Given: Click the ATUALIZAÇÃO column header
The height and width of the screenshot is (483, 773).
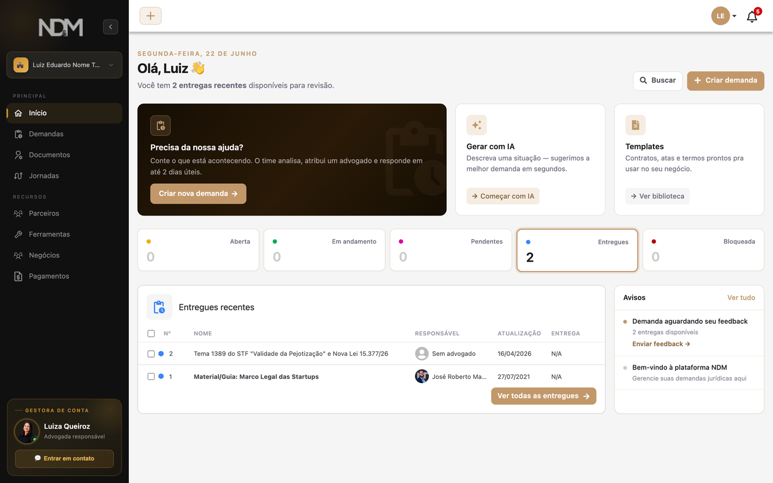Looking at the screenshot, I should pos(519,334).
